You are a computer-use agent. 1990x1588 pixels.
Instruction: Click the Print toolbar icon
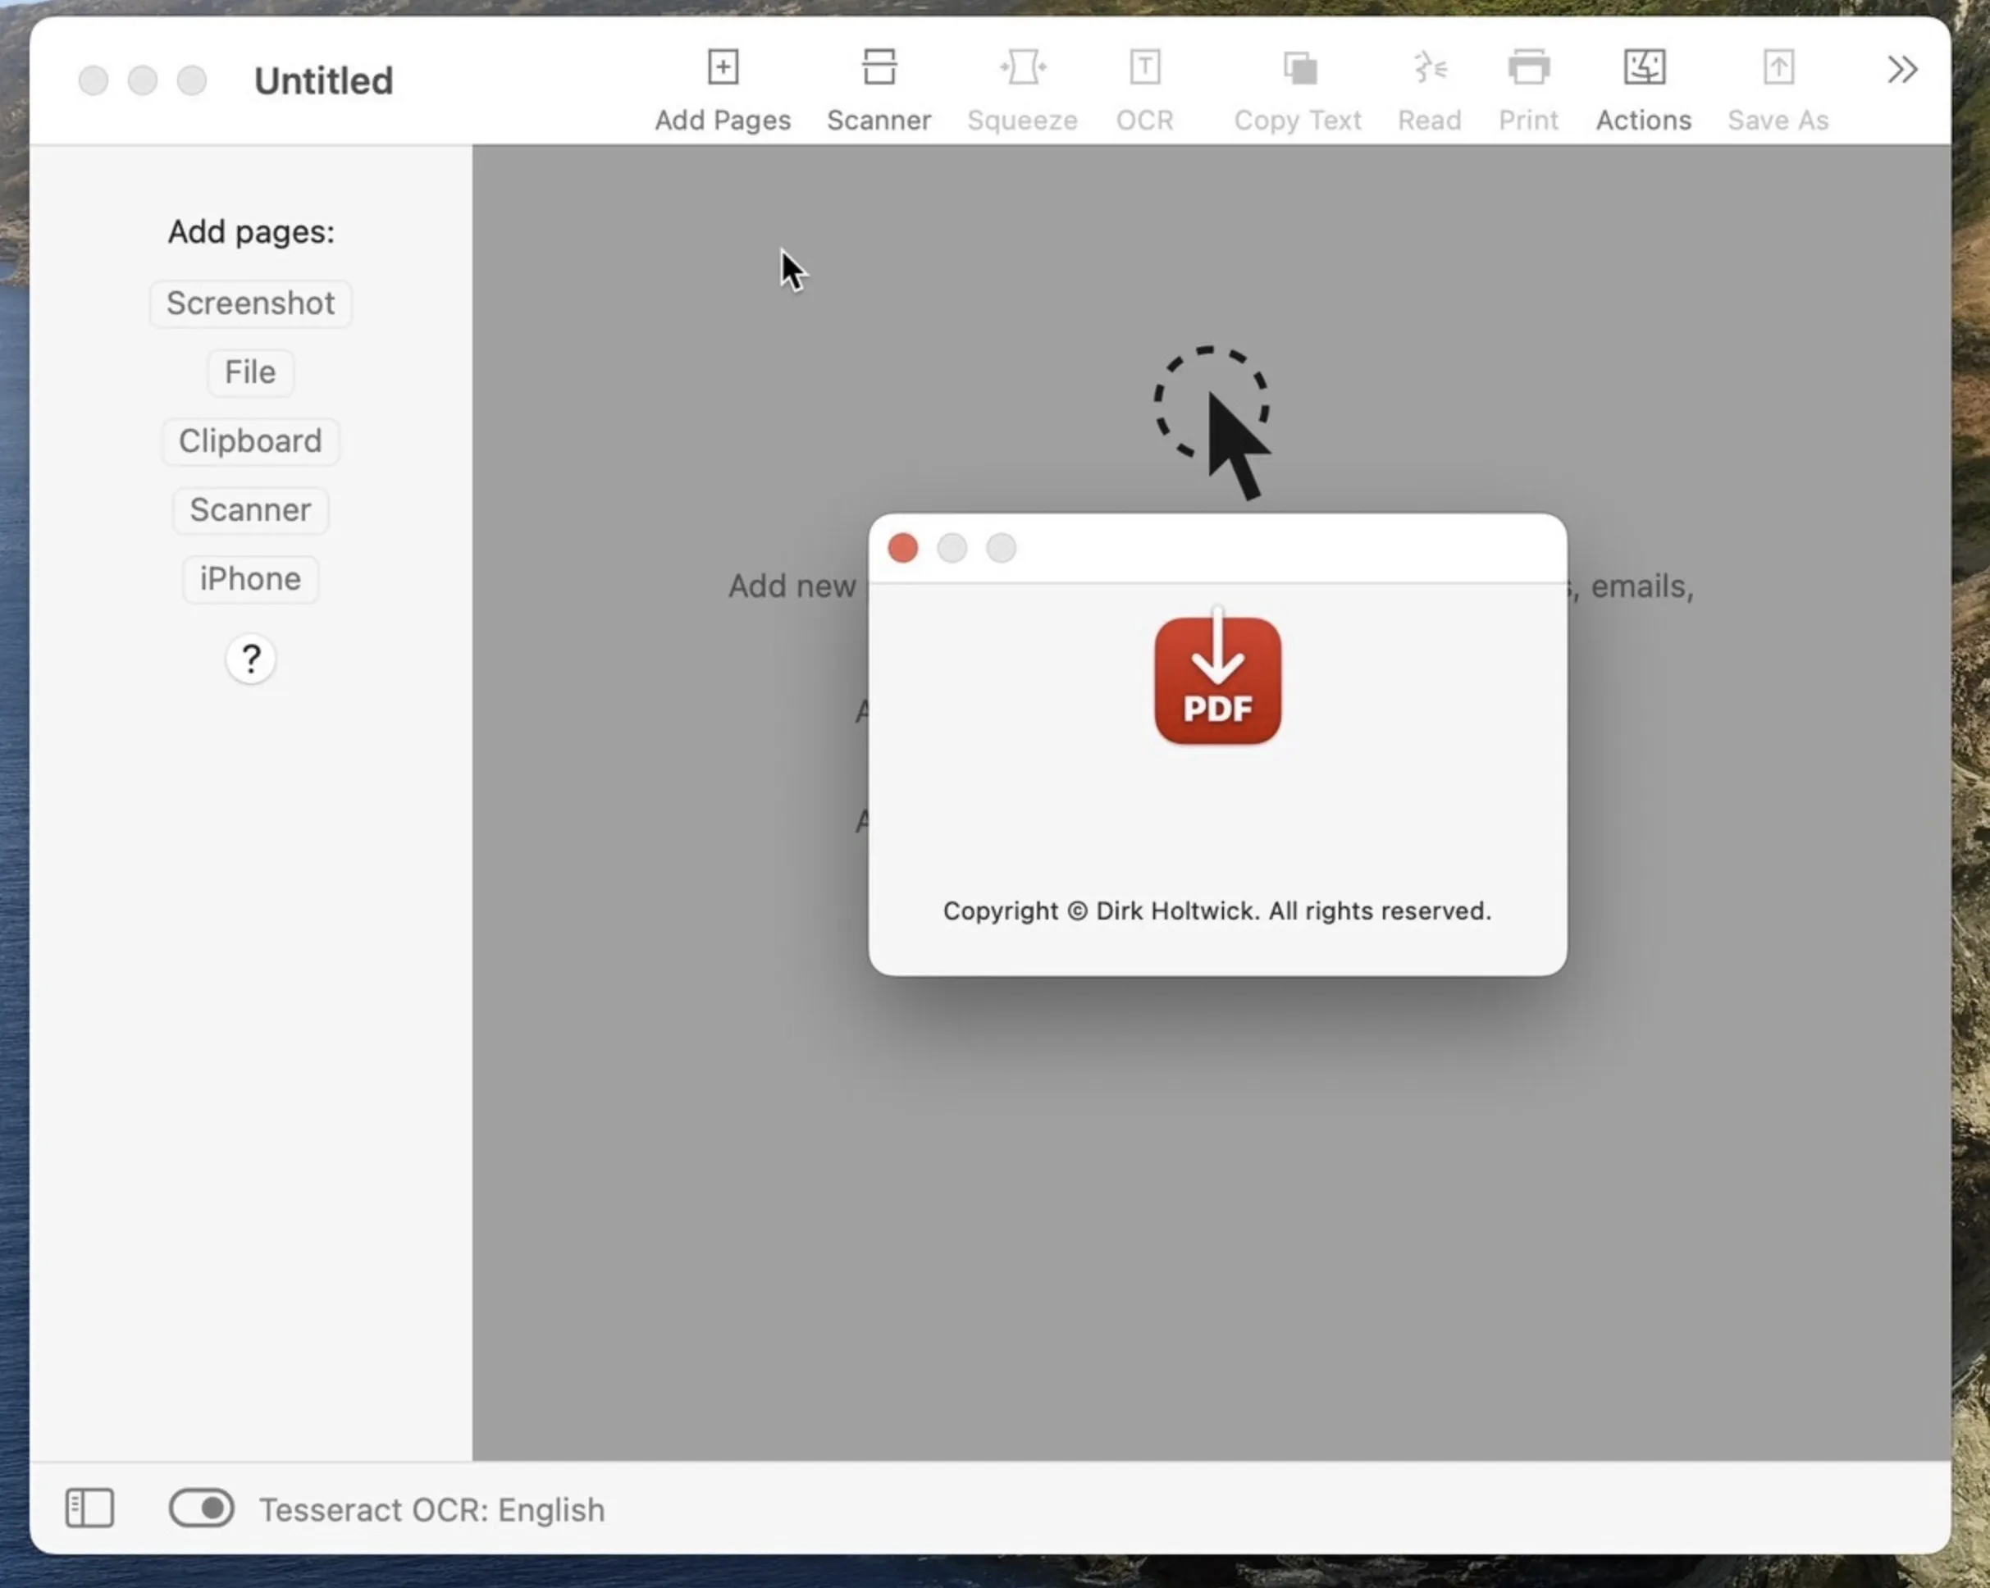(x=1528, y=68)
